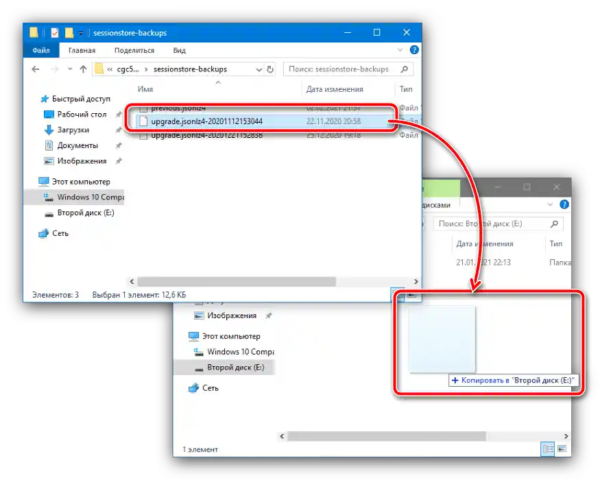Expand the ribbon chevron in sessionstore-backups window
Viewport: 602px width, 480px height.
[400, 50]
